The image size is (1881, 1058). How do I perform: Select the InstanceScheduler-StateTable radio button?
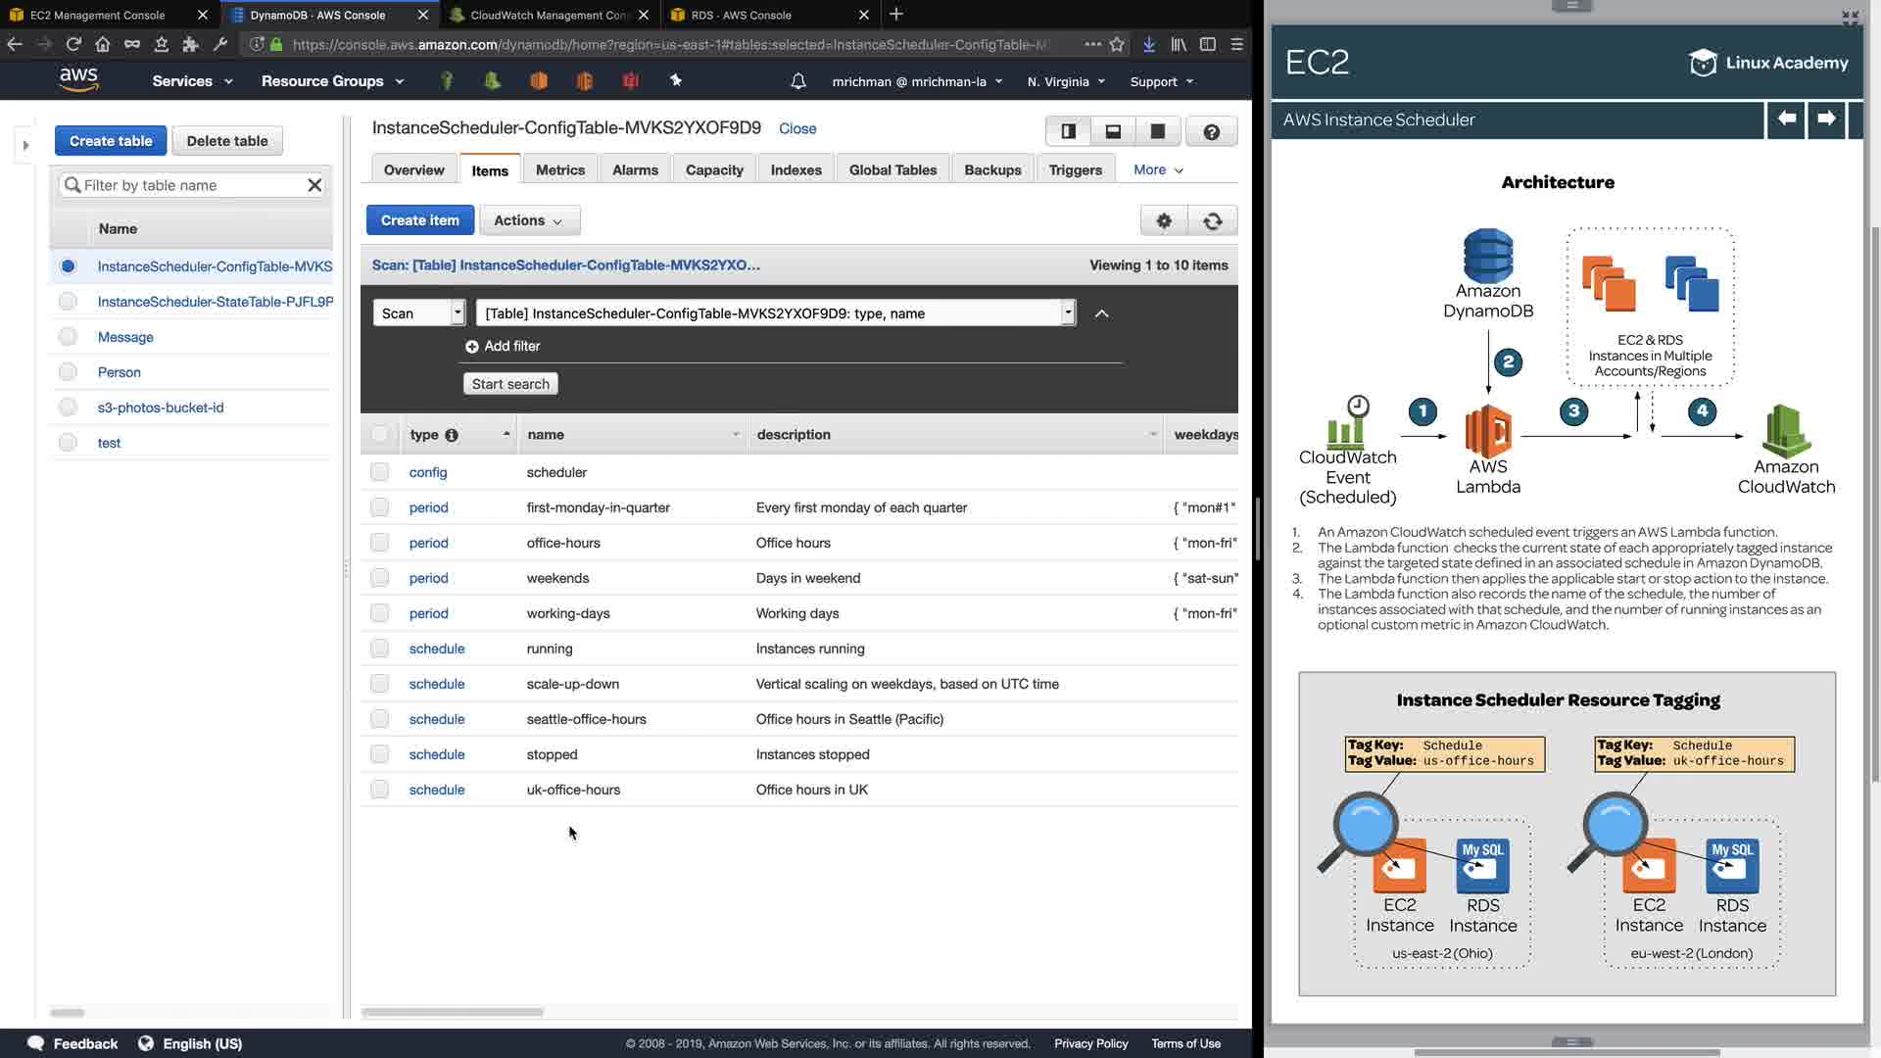68,302
